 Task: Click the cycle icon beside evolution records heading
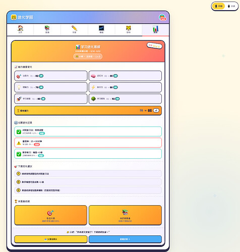tap(16, 122)
